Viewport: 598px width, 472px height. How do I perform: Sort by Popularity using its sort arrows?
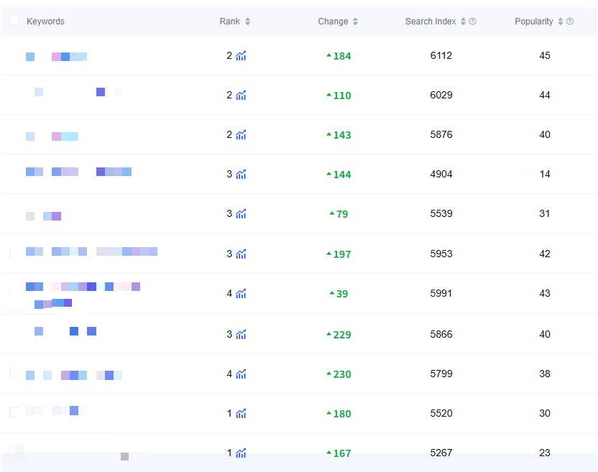coord(560,22)
